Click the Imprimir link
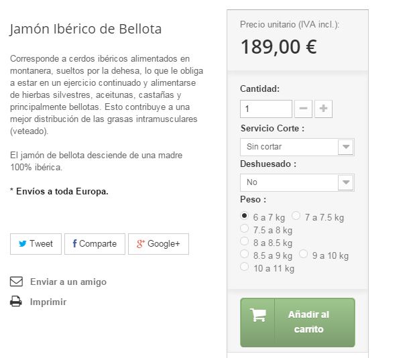The width and height of the screenshot is (415, 358). (x=48, y=302)
